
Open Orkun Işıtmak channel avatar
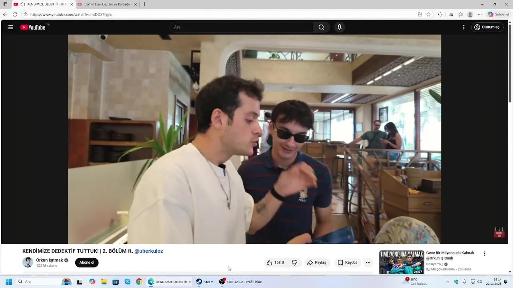(28, 262)
